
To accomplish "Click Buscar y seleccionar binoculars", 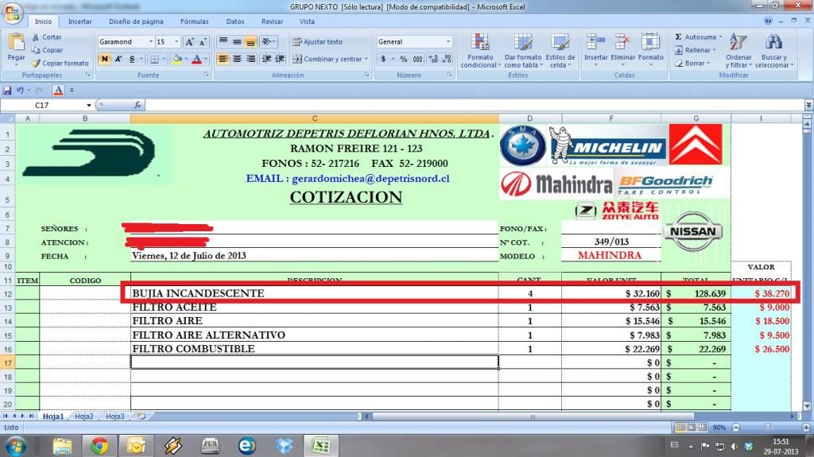I will 773,42.
